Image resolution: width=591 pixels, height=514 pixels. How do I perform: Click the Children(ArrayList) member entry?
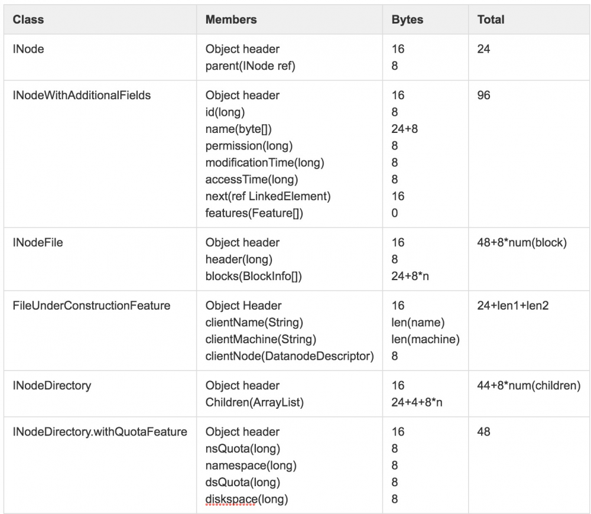click(x=255, y=402)
